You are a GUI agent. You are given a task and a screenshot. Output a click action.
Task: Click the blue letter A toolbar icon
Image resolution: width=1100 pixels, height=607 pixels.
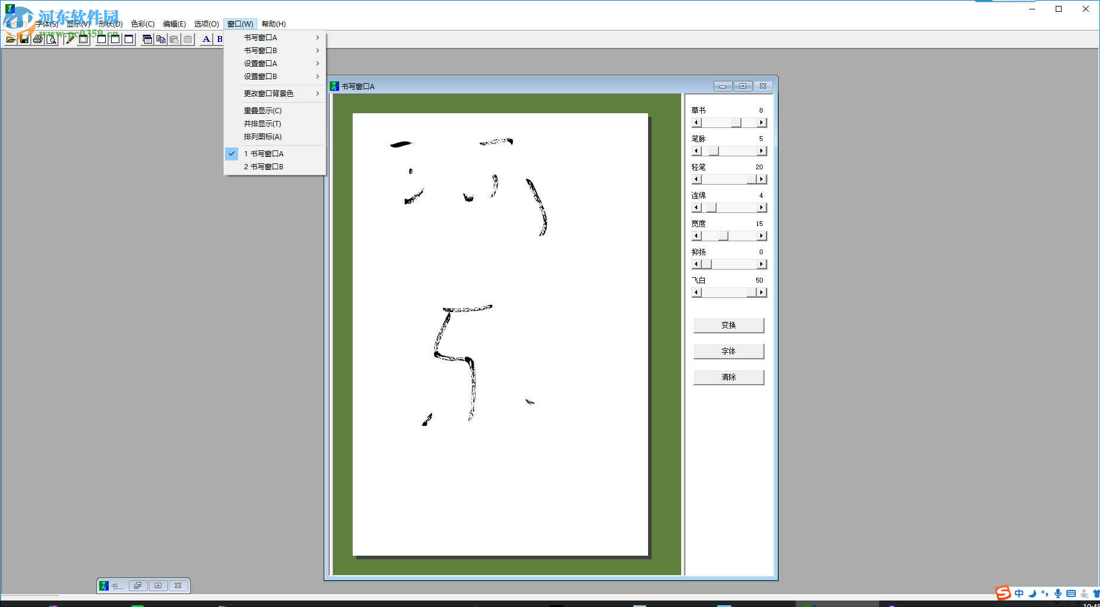click(x=206, y=40)
